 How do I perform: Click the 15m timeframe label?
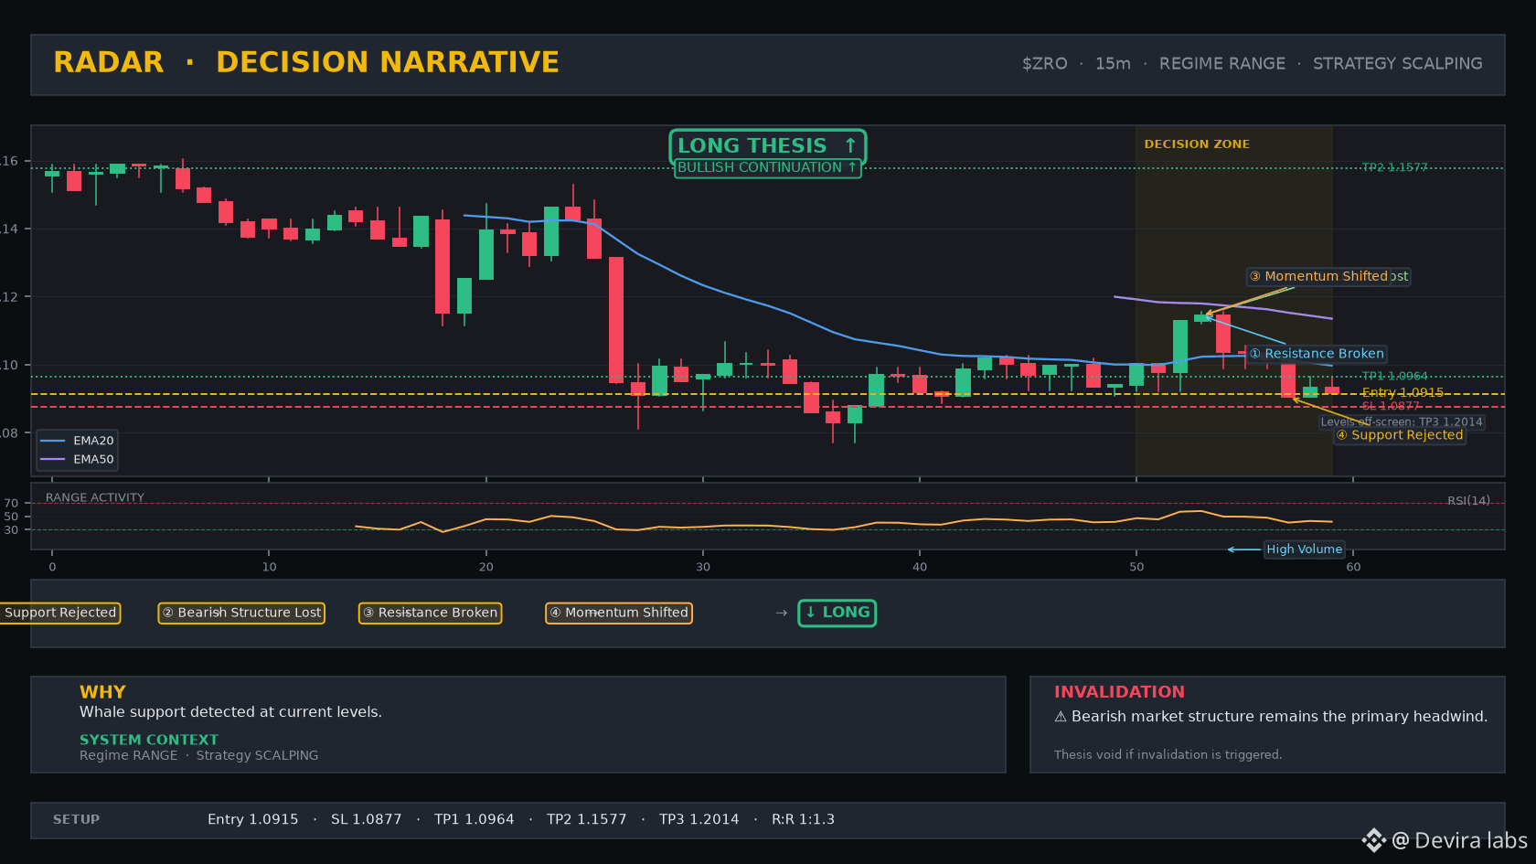[x=1113, y=64]
